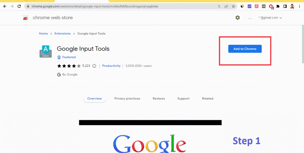Image resolution: width=304 pixels, height=153 pixels.
Task: Toggle the Chrome side panel icon
Action: [285, 6]
